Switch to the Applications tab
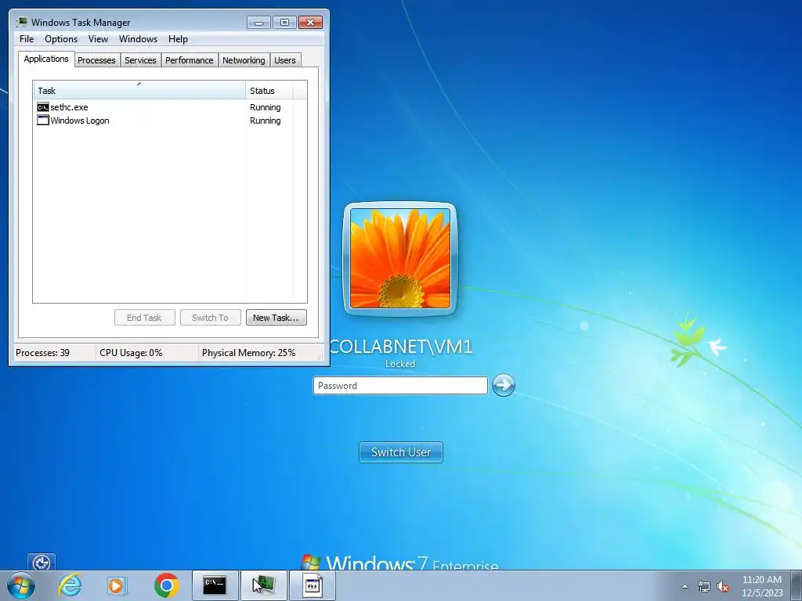Image resolution: width=802 pixels, height=601 pixels. [x=46, y=59]
